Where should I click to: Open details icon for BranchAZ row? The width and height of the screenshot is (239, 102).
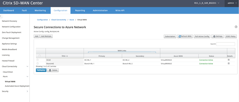[229, 63]
